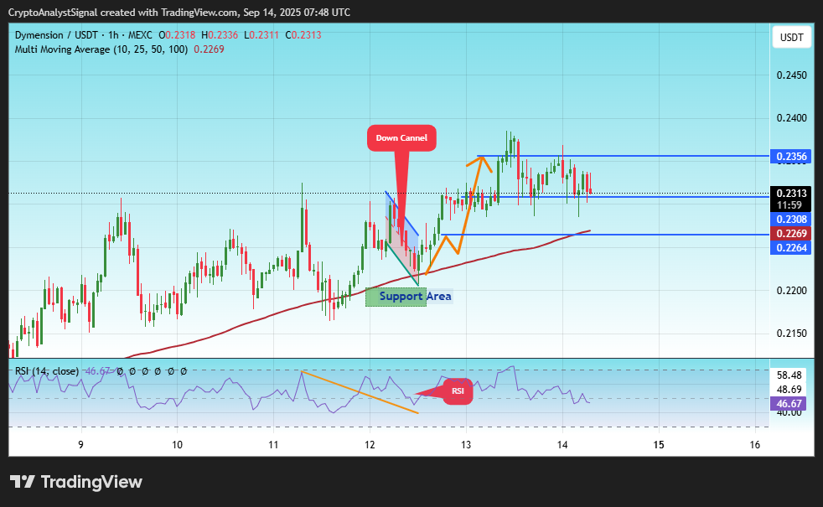Screen dimensions: 823x507
Task: Open the TradingView logo link
Action: click(x=76, y=482)
